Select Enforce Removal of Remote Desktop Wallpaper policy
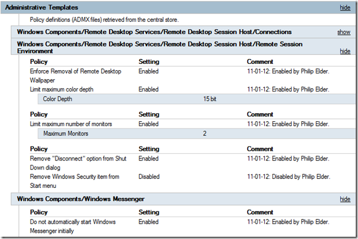The width and height of the screenshot is (358, 239). coord(75,75)
